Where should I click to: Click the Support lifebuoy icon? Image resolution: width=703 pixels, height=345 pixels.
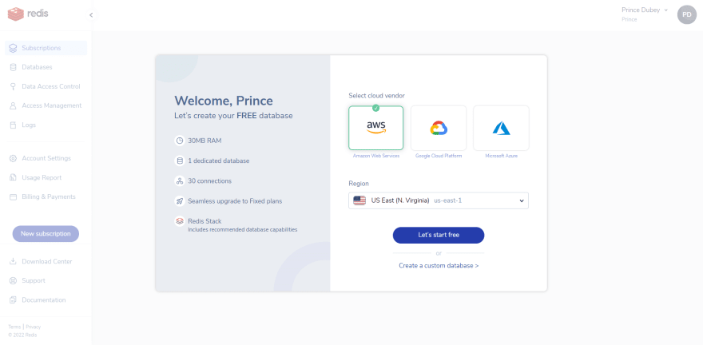point(13,281)
